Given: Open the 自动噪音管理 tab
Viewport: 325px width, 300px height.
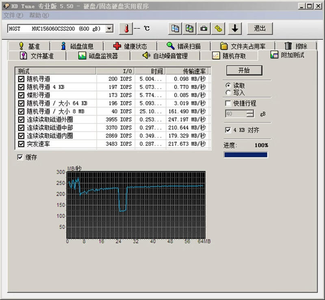Looking at the screenshot, I should 165,56.
